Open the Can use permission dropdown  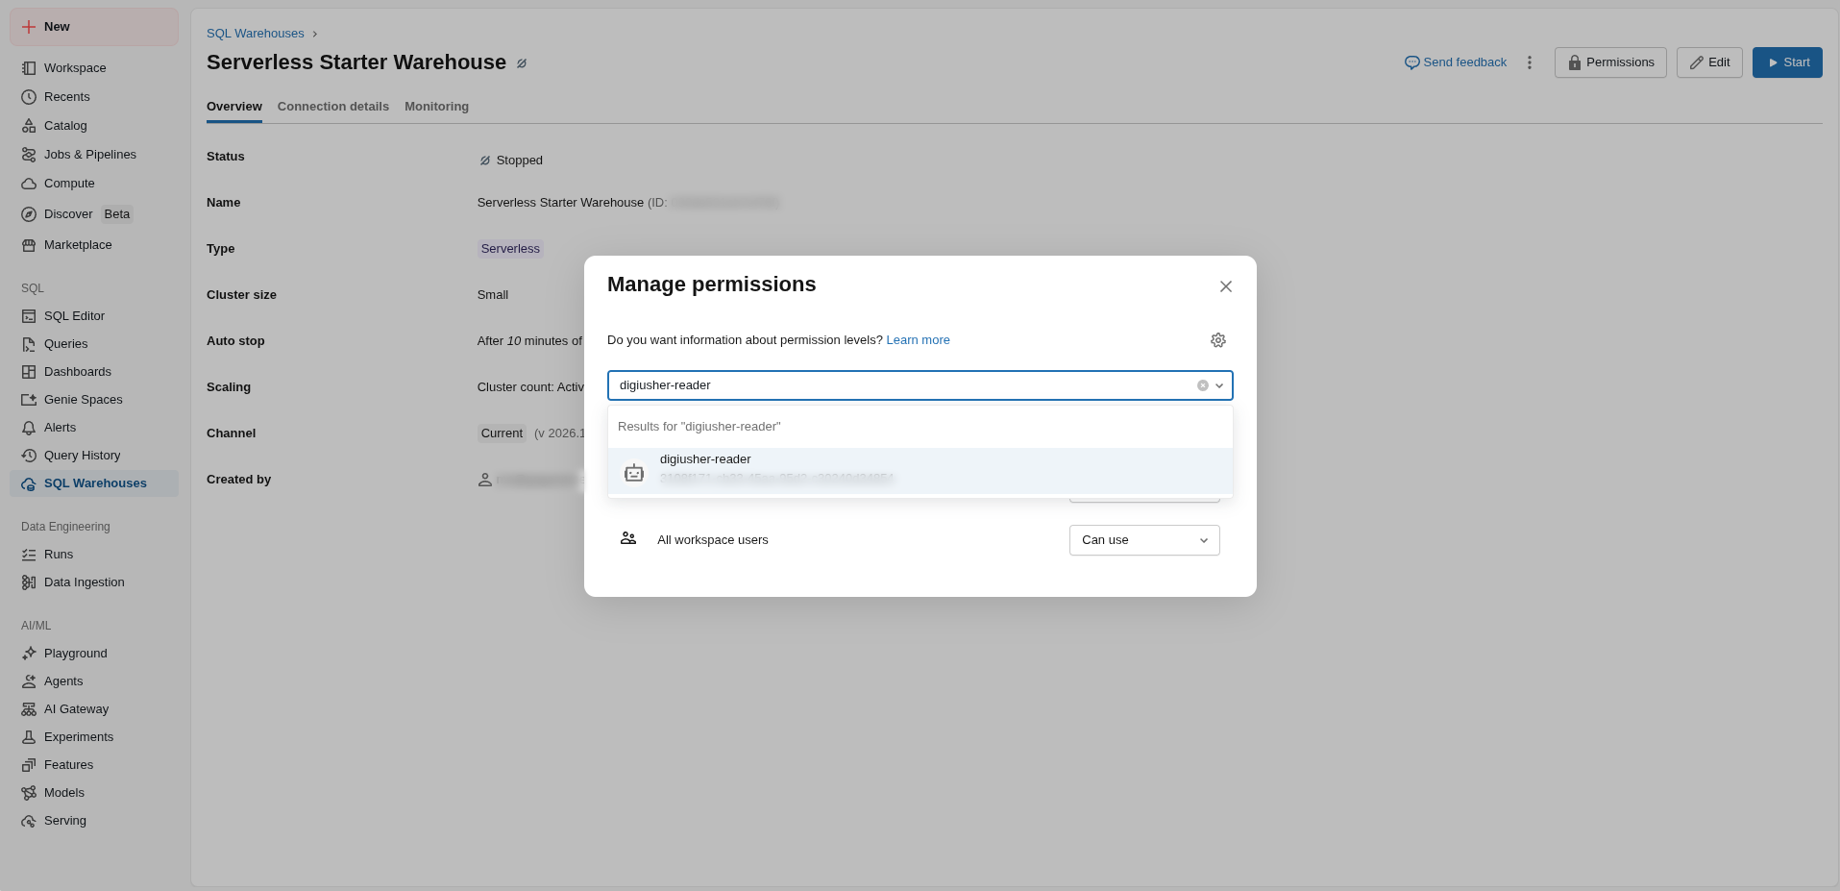tap(1144, 540)
